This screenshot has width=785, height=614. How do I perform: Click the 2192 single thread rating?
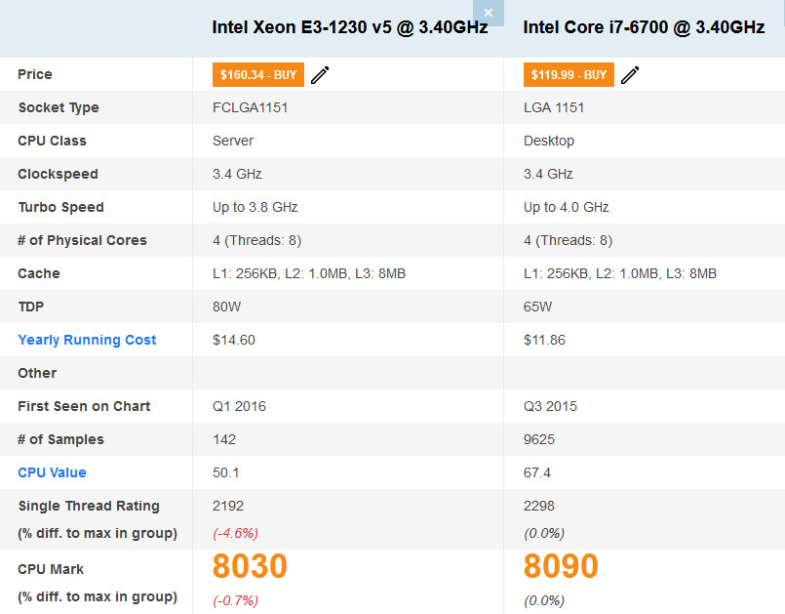pos(228,506)
